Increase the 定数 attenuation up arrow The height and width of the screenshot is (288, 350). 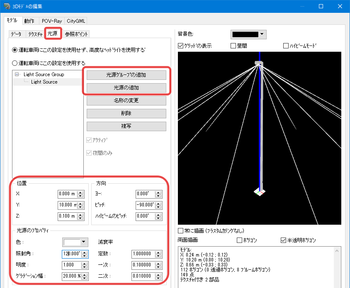(x=158, y=252)
